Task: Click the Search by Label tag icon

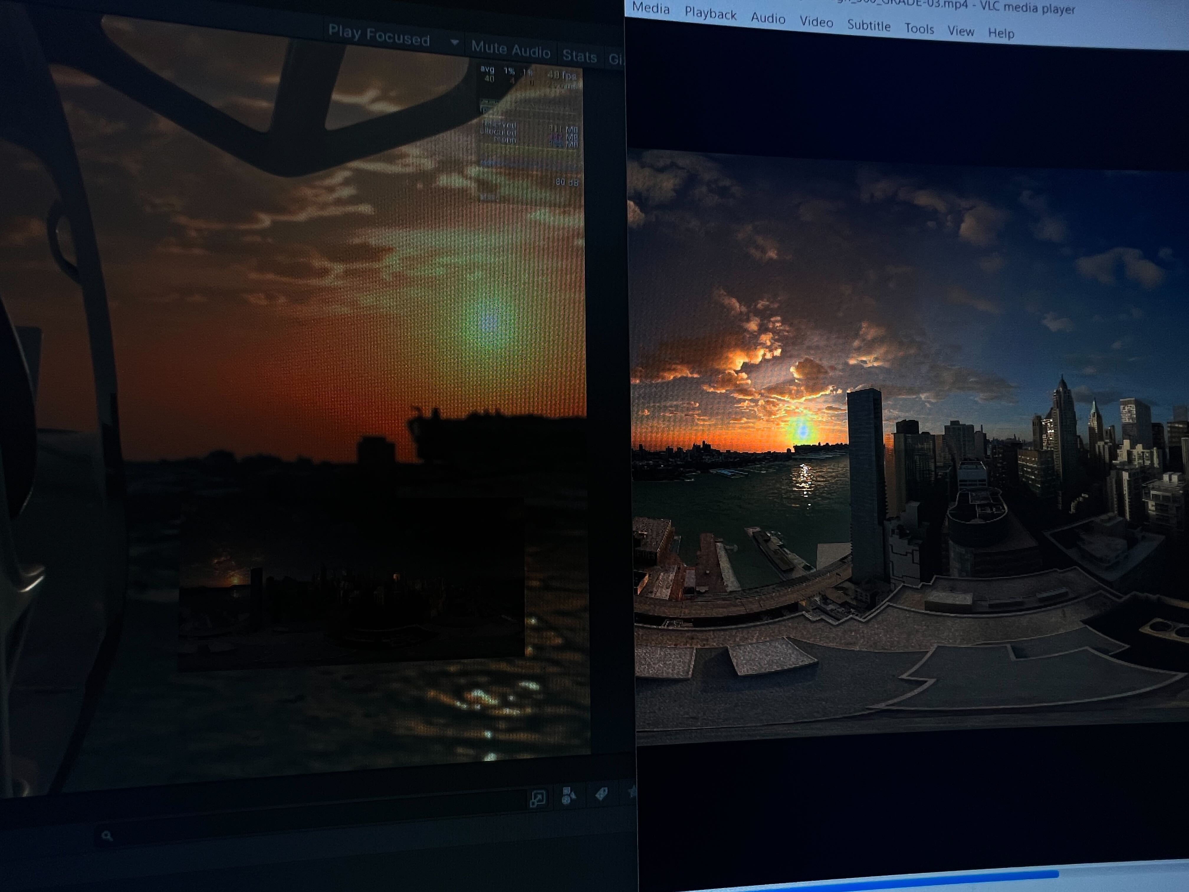Action: (x=602, y=793)
